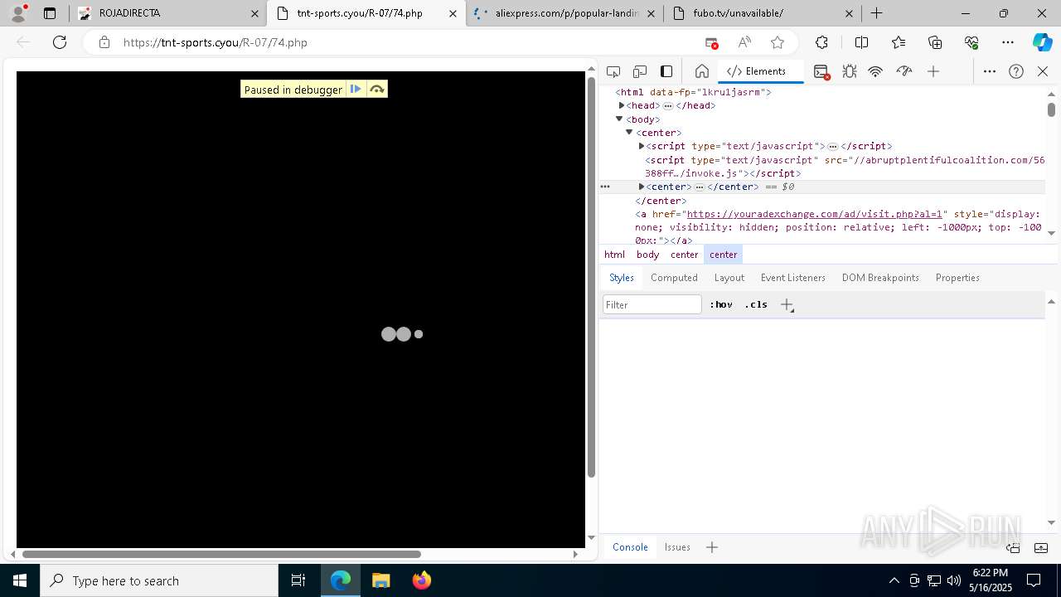Viewport: 1061px width, 597px height.
Task: Add this page to favorites
Action: [x=778, y=42]
